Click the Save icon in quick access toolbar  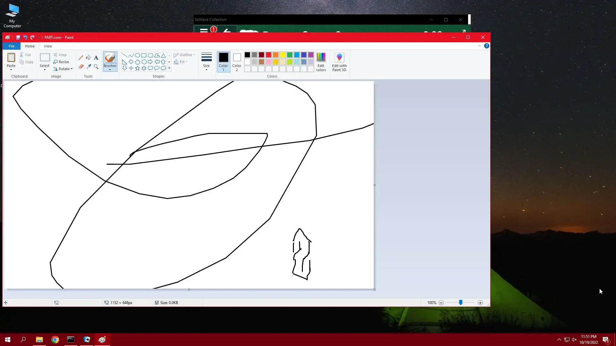pos(18,37)
